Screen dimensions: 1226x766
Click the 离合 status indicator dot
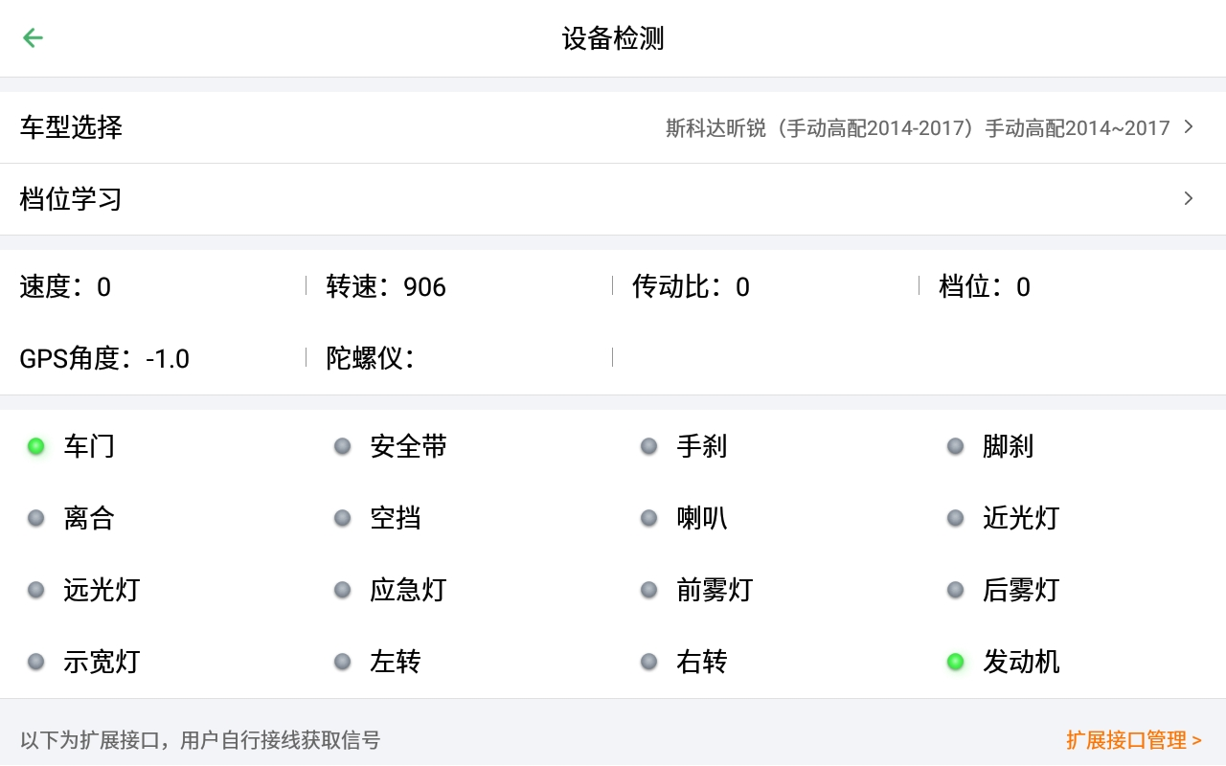pos(36,518)
